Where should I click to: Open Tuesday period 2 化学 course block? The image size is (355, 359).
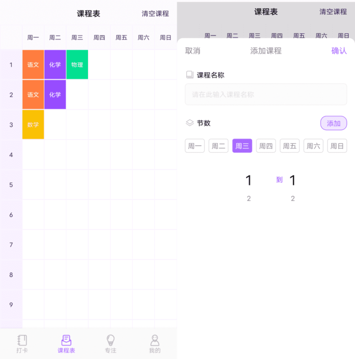pos(55,94)
